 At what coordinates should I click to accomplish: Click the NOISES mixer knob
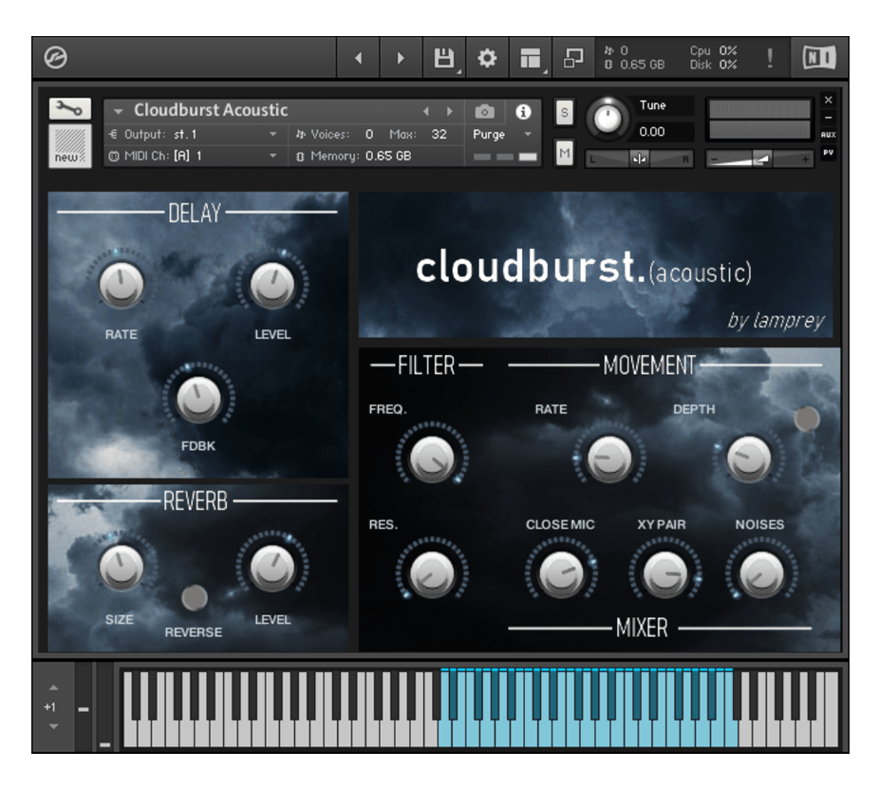tap(760, 573)
